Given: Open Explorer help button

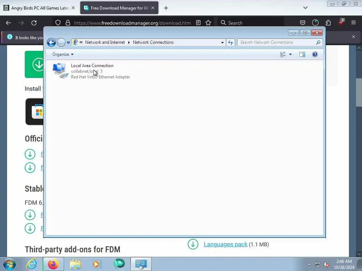Looking at the screenshot, I should pos(315,54).
